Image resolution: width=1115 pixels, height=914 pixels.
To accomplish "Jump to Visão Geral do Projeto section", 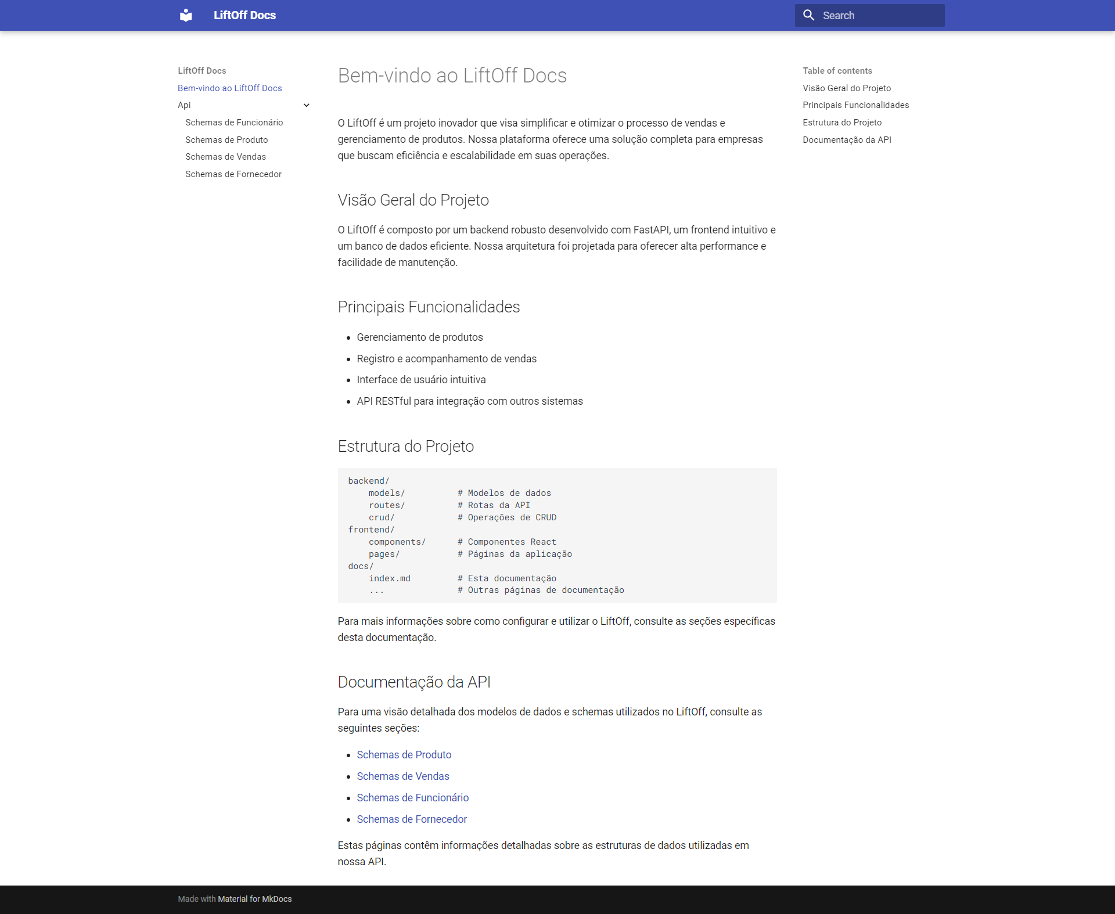I will tap(846, 88).
